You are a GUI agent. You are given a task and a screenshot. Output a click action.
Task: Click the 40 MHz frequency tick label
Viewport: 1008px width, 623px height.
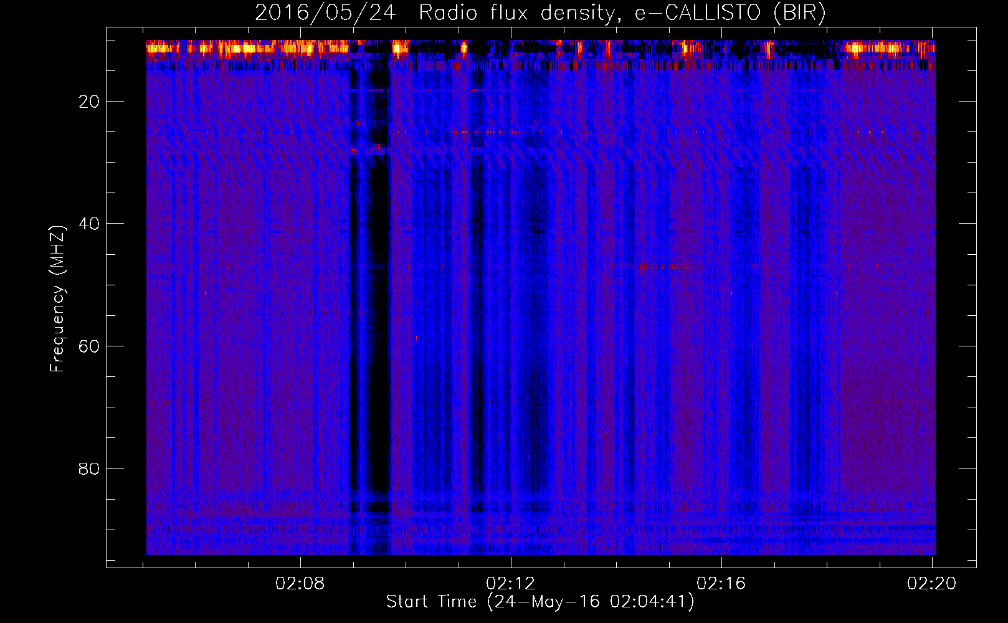[89, 224]
